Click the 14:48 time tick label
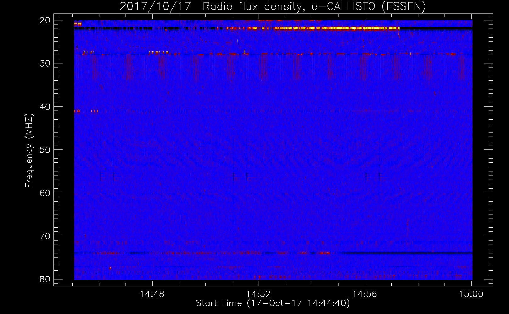The width and height of the screenshot is (509, 314). click(152, 294)
